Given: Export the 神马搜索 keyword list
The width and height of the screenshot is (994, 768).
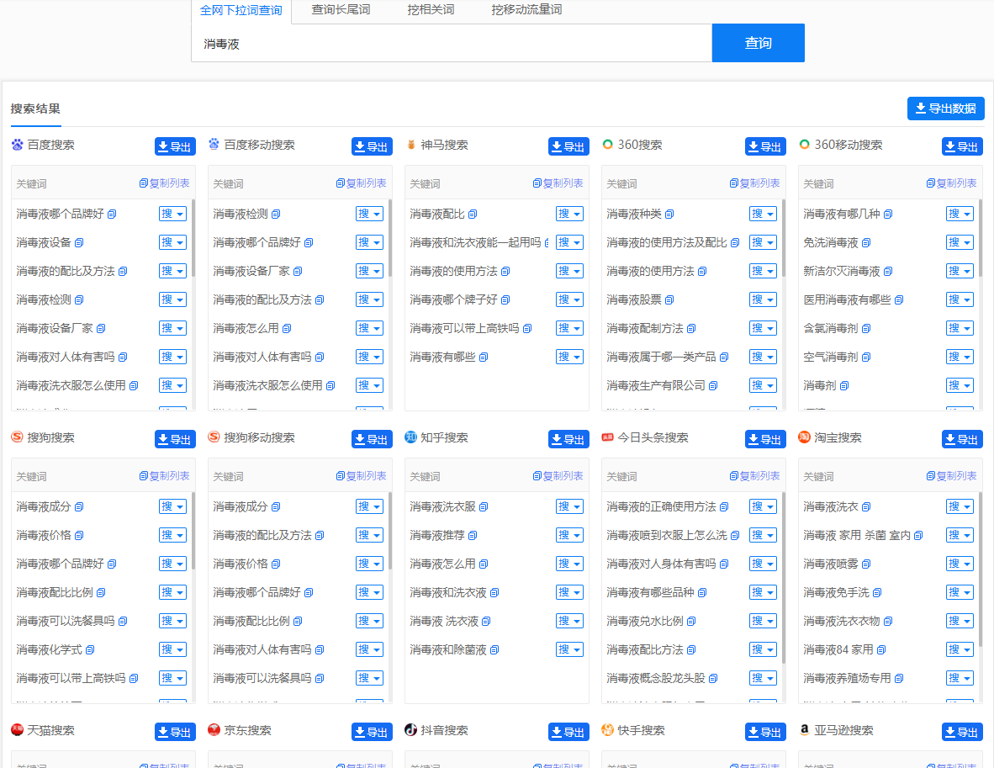Looking at the screenshot, I should pyautogui.click(x=568, y=146).
